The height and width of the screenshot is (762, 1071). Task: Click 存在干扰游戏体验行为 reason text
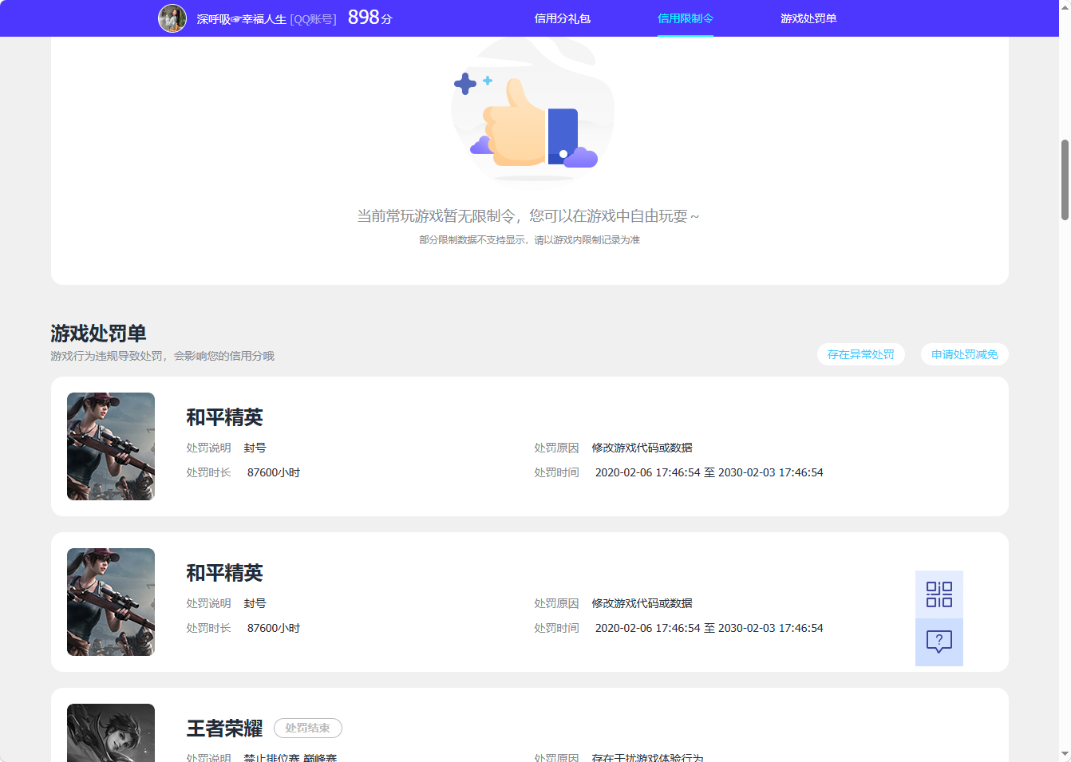pyautogui.click(x=648, y=757)
